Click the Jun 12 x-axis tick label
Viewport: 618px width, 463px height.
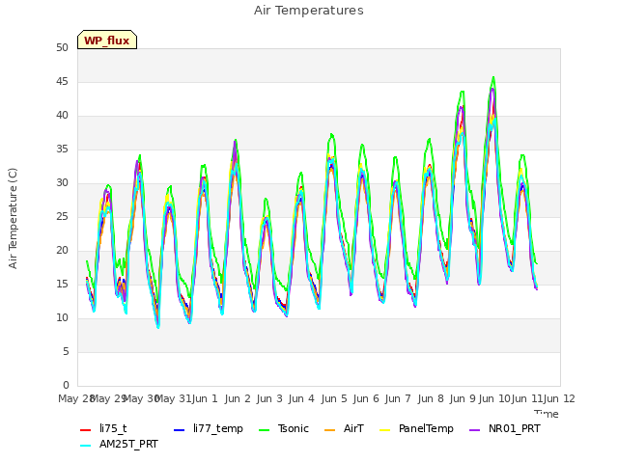pos(559,398)
